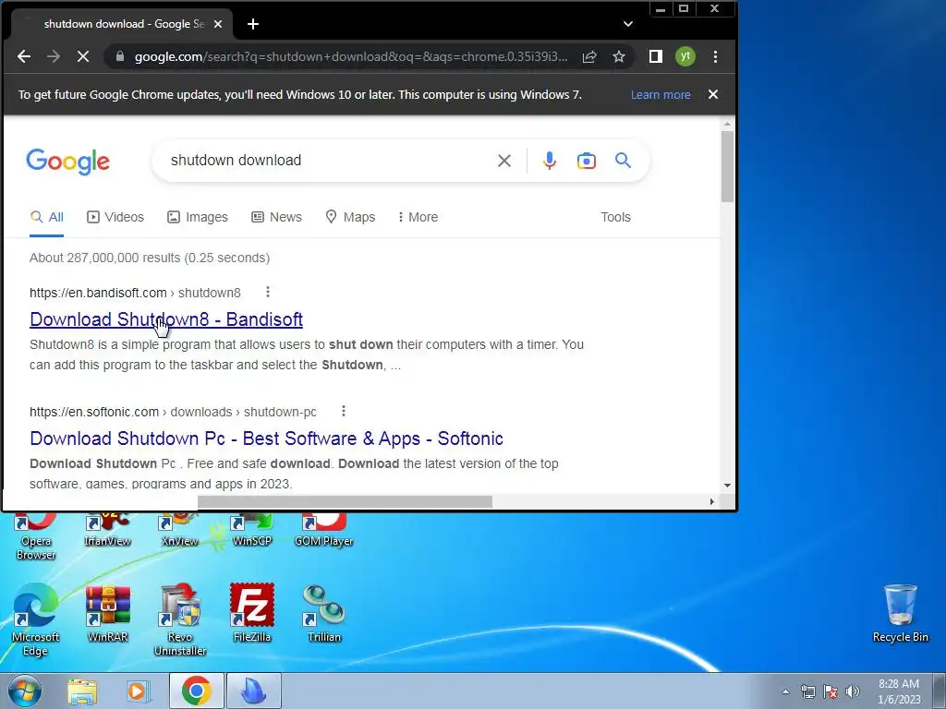946x709 pixels.
Task: Click the horizontal scrollbar right arrow
Action: (712, 501)
